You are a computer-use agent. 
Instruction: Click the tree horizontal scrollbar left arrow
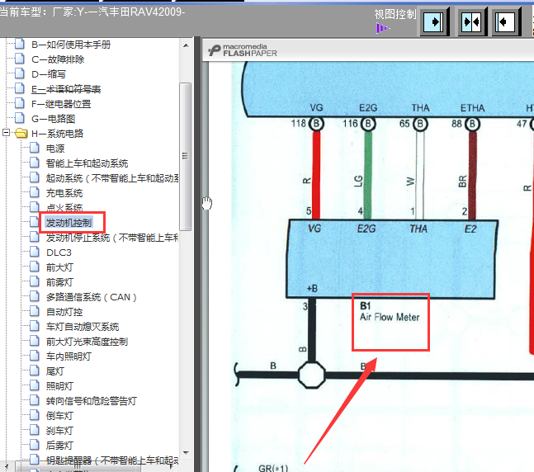(x=7, y=466)
